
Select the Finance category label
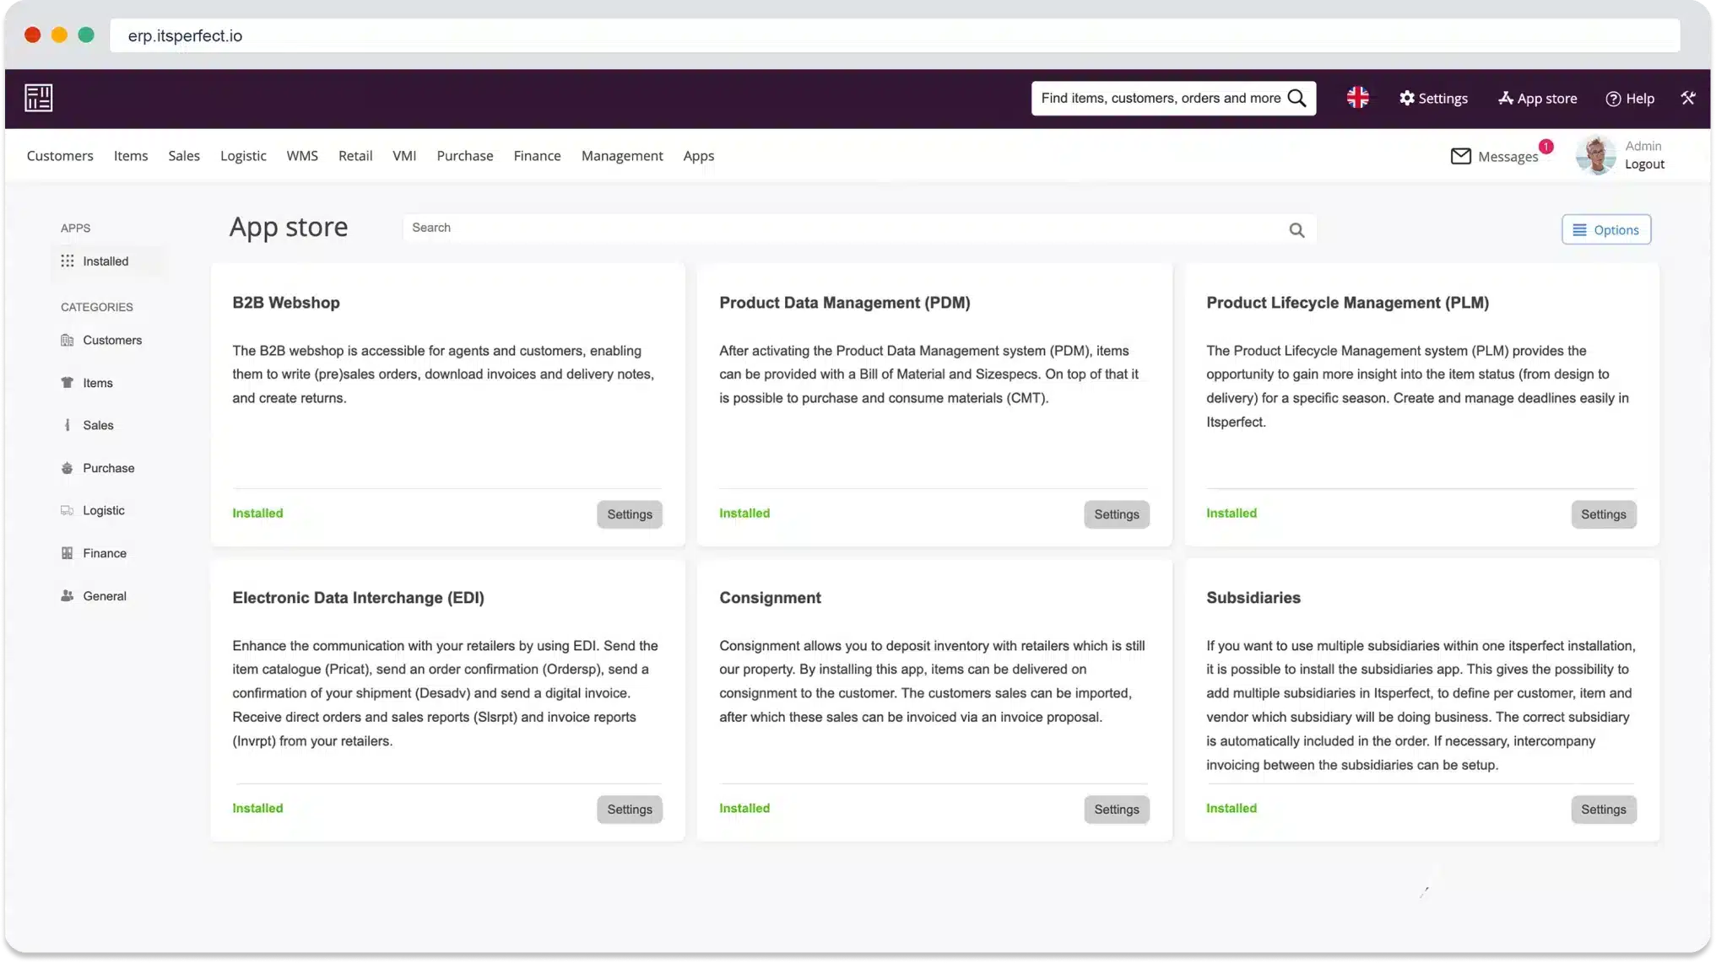pos(105,553)
